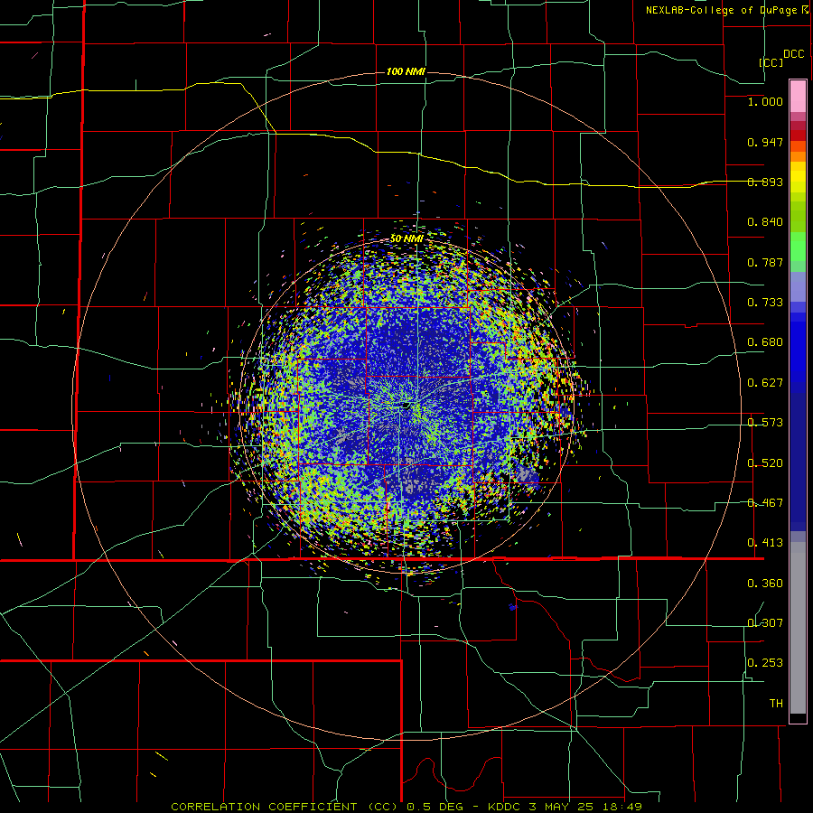The image size is (813, 813).
Task: Click the 0.520 legend value
Action: [x=765, y=463]
